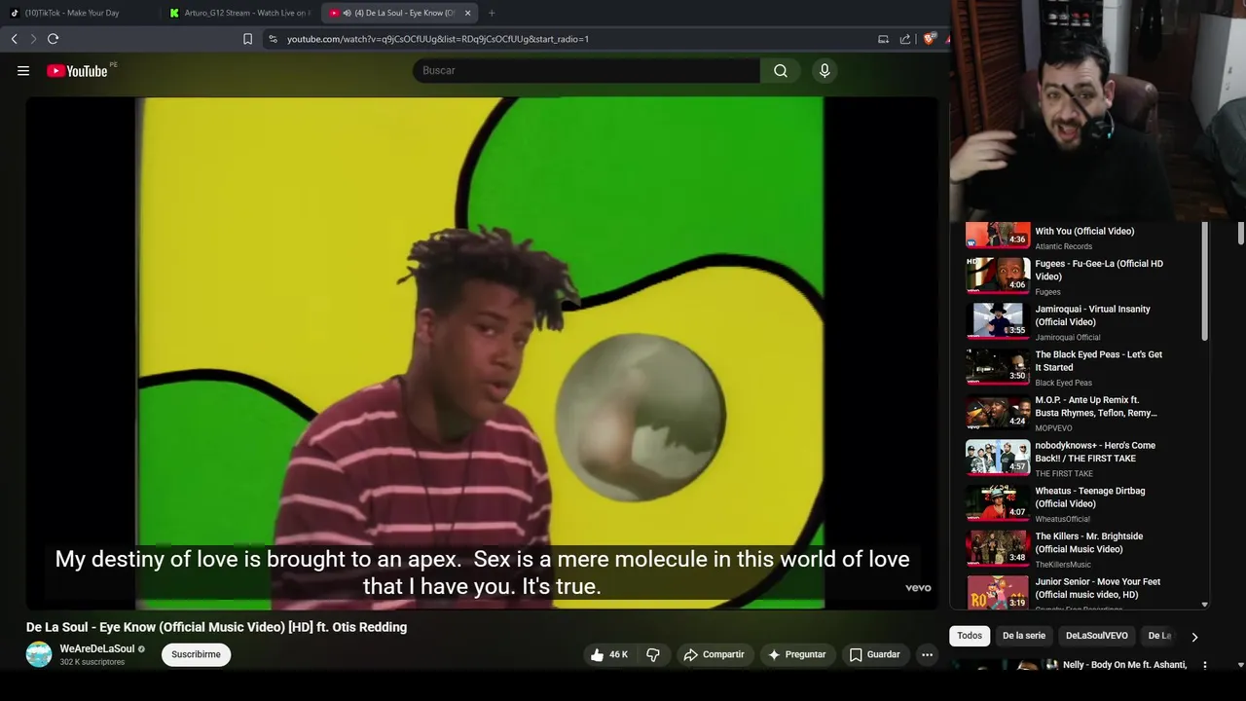
Task: Switch to Arturo_G12 Stream tab
Action: tap(240, 13)
